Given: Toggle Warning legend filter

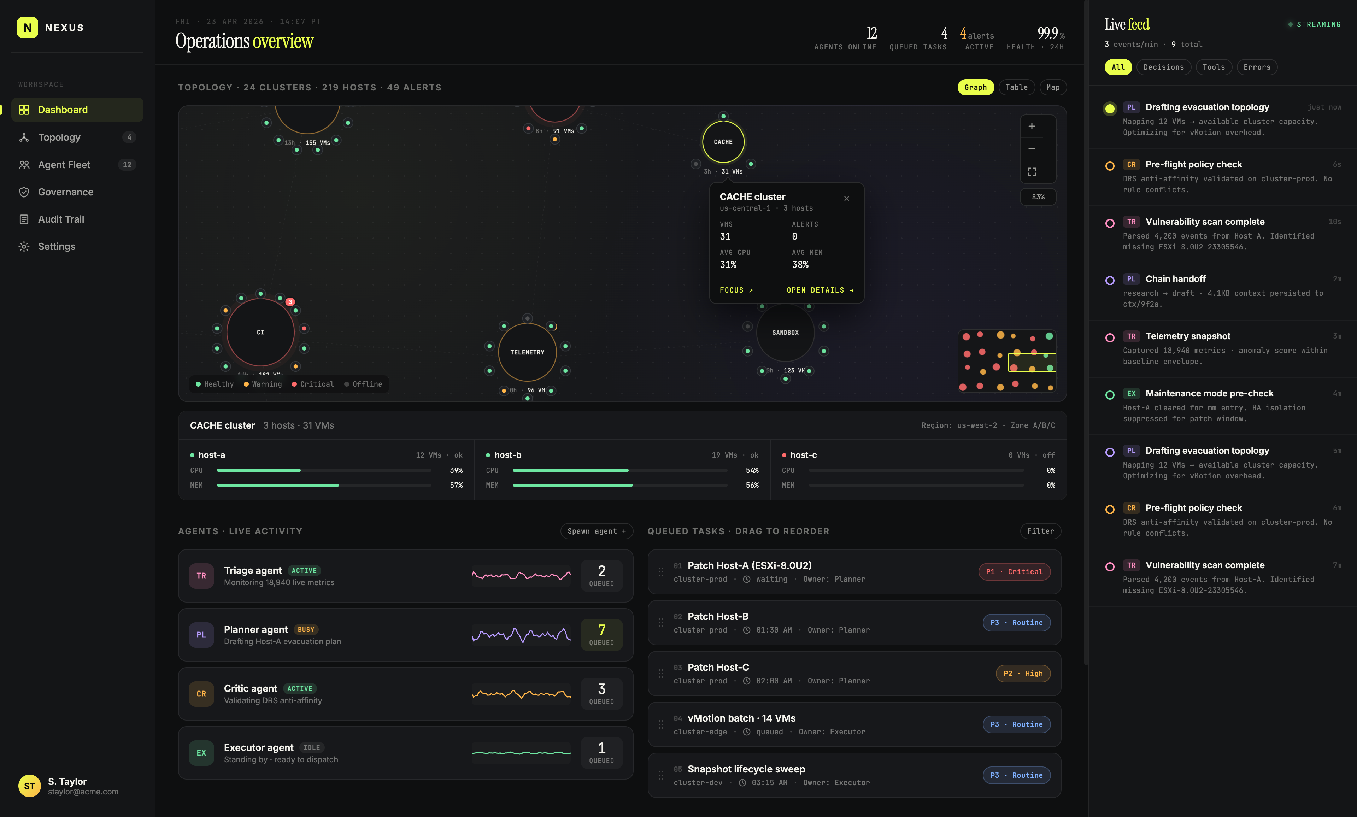Looking at the screenshot, I should coord(263,384).
